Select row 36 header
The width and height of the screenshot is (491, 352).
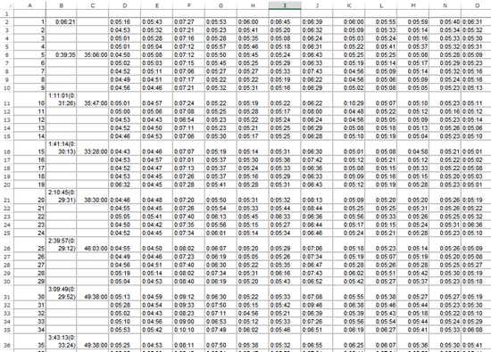(x=7, y=342)
